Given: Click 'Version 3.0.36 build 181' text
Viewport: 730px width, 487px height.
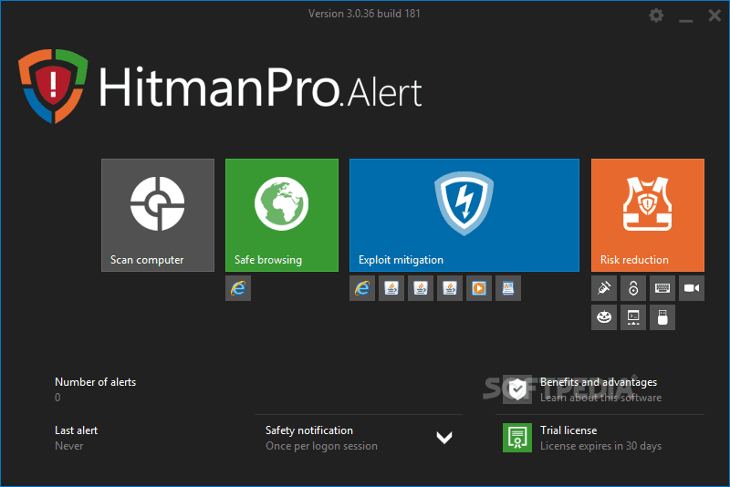Looking at the screenshot, I should pos(364,14).
